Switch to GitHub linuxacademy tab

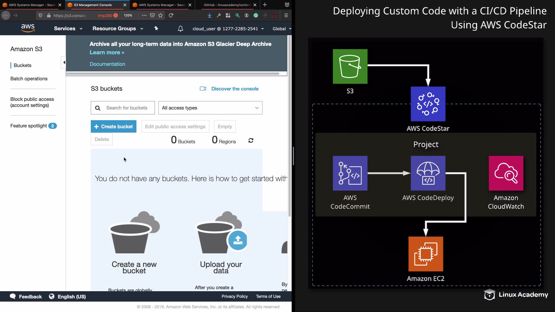(227, 5)
